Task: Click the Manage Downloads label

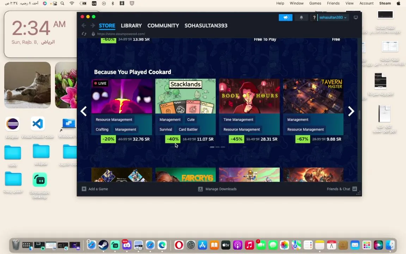Action: (x=221, y=189)
